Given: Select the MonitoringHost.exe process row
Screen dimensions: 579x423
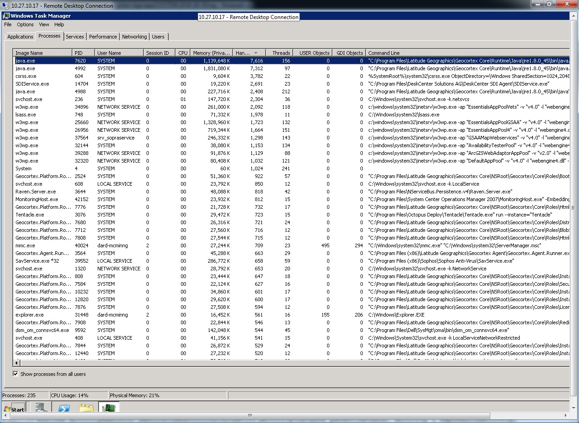Looking at the screenshot, I should click(x=291, y=199).
